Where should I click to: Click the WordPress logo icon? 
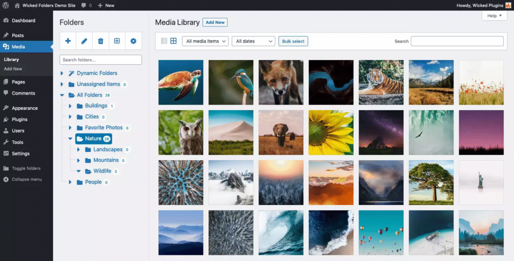click(x=6, y=5)
